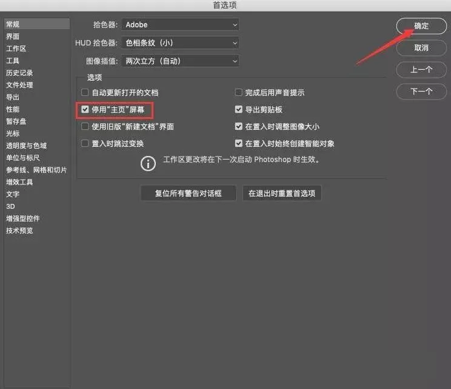Enable 使用旧版“新建文档”界面 checkbox
This screenshot has width=451, height=389.
pyautogui.click(x=85, y=126)
